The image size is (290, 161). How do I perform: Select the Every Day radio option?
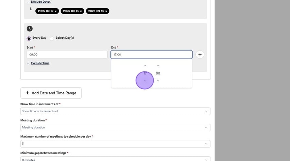pyautogui.click(x=29, y=38)
